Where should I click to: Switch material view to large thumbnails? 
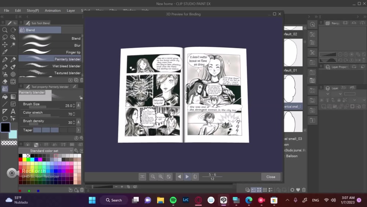point(259,190)
